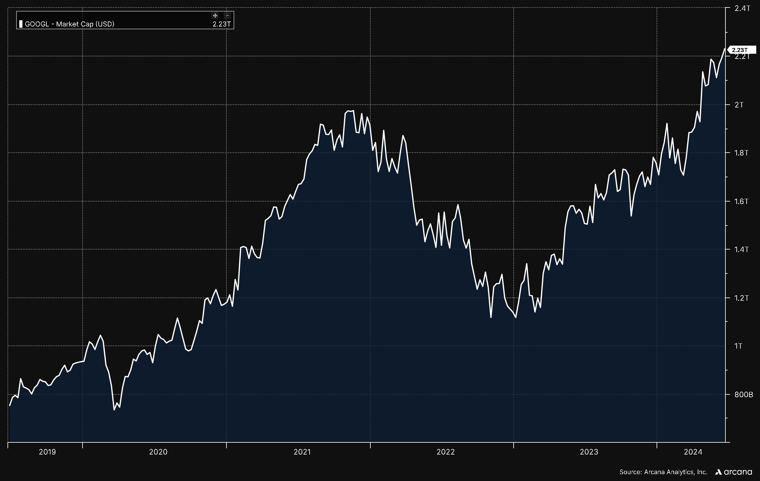Click the white GOOGL series color swatch
Screen dimensions: 760x481
[21, 24]
